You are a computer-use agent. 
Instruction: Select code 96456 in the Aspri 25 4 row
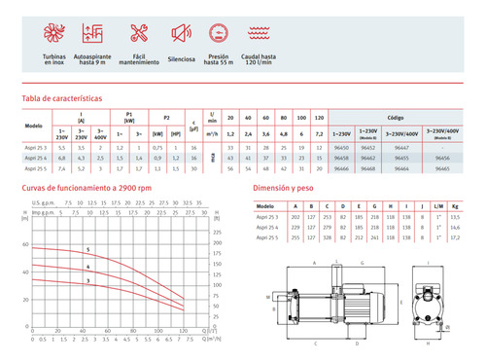(442, 158)
